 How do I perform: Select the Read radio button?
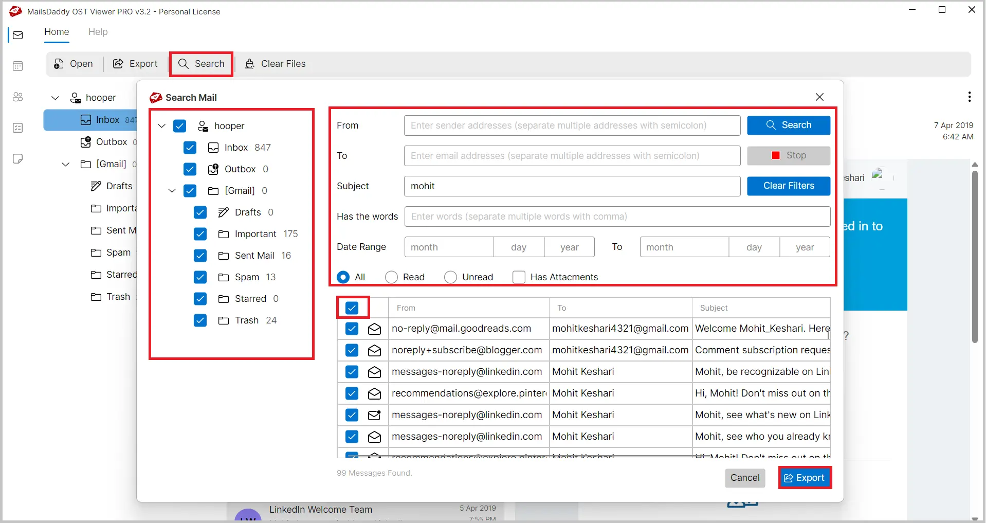(391, 277)
